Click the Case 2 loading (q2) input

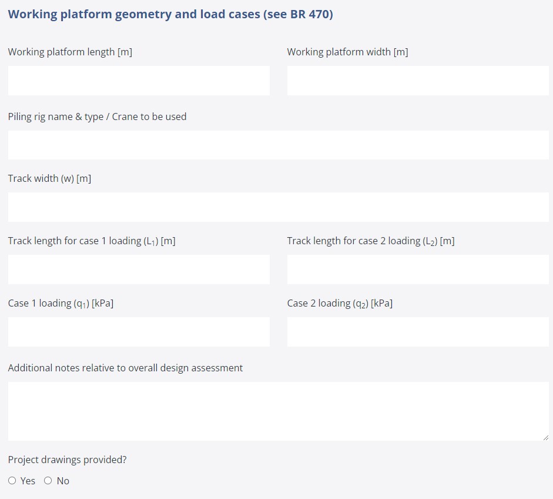pos(417,332)
